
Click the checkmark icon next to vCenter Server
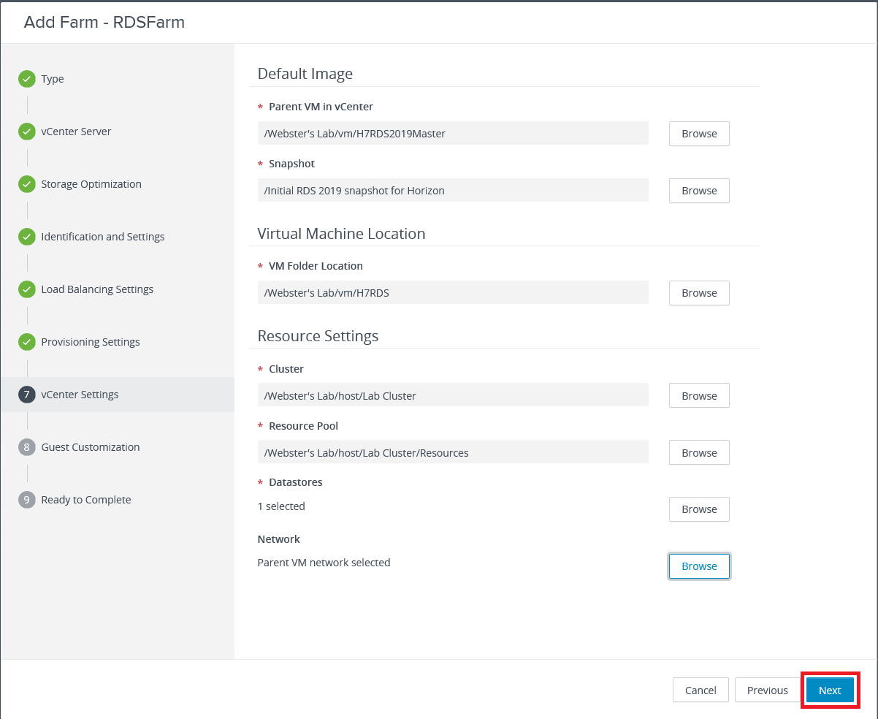coord(27,132)
